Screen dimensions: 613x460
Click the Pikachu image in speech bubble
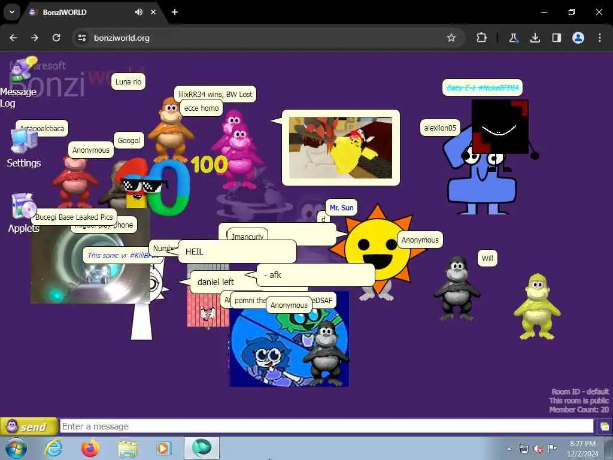341,148
